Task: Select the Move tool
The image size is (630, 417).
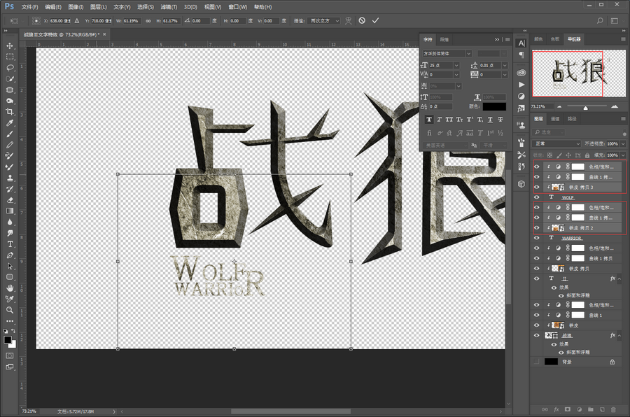Action: (x=10, y=45)
